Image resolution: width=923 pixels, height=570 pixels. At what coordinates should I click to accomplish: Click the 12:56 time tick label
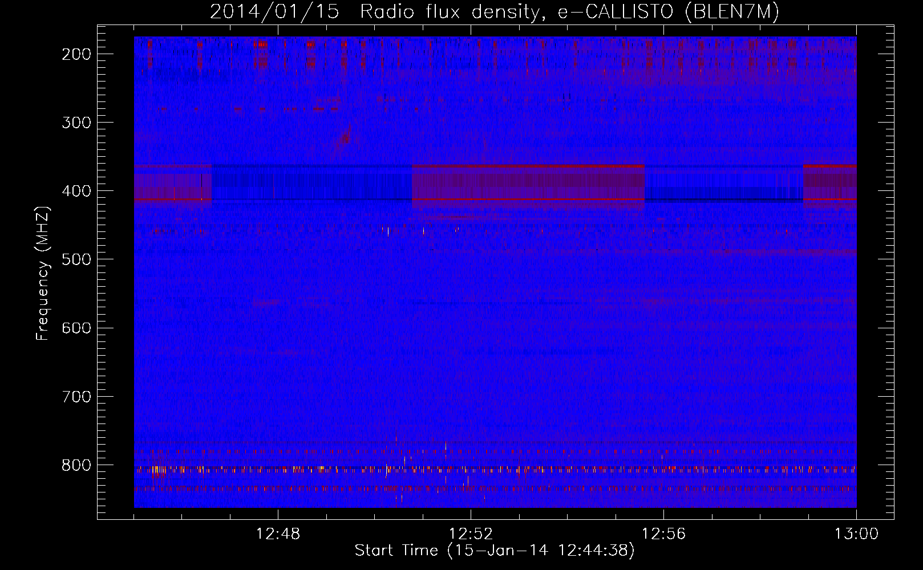(x=664, y=534)
